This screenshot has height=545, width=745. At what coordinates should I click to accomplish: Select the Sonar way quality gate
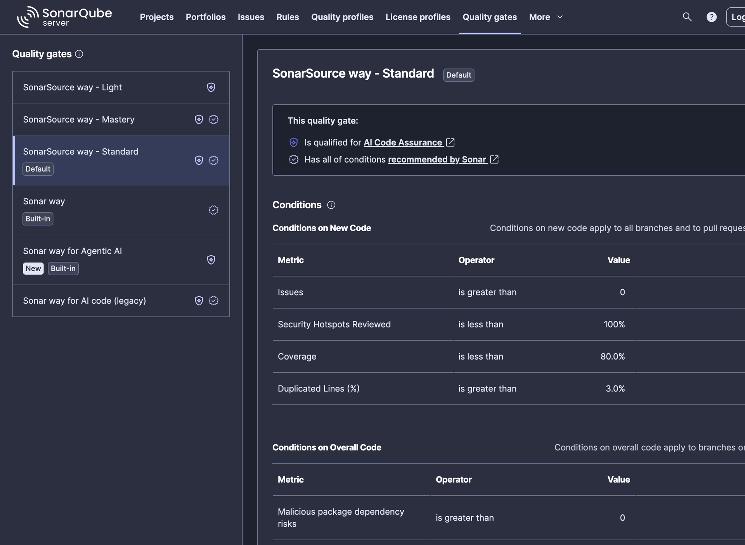pos(121,210)
